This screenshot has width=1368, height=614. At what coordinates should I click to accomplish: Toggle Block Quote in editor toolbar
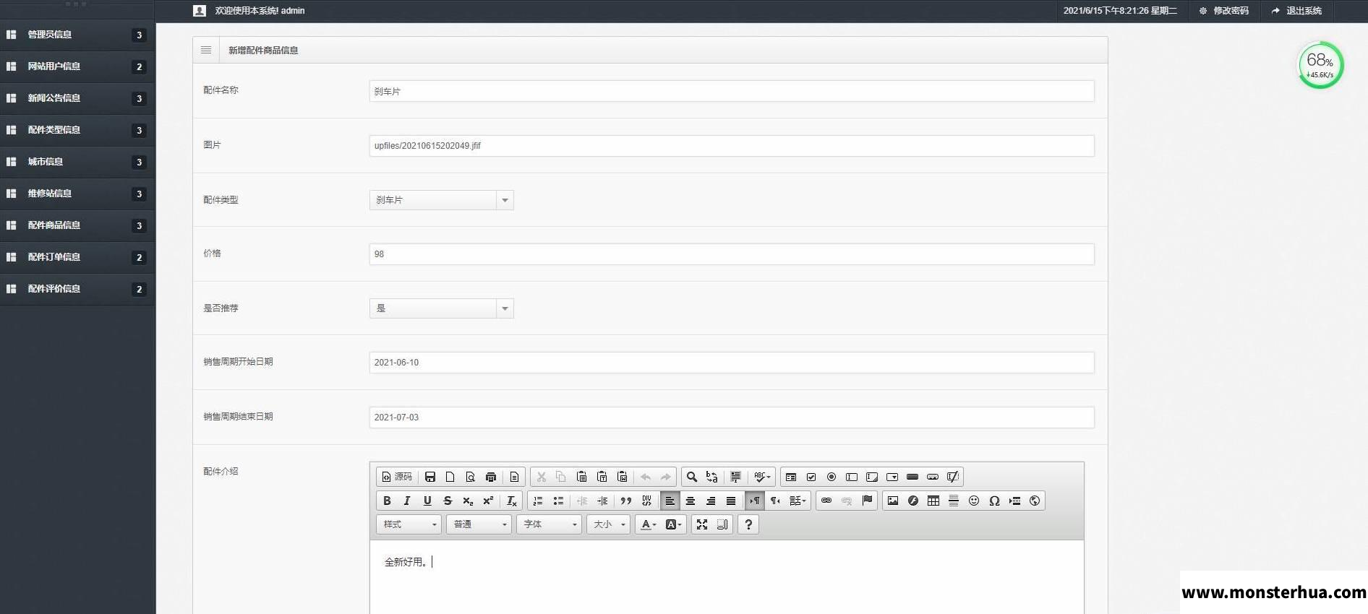point(626,501)
